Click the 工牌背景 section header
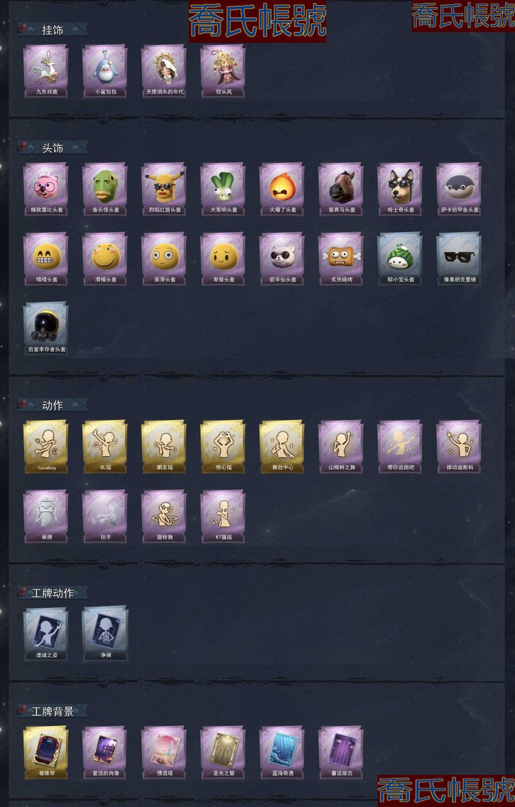This screenshot has height=807, width=515. pos(52,712)
